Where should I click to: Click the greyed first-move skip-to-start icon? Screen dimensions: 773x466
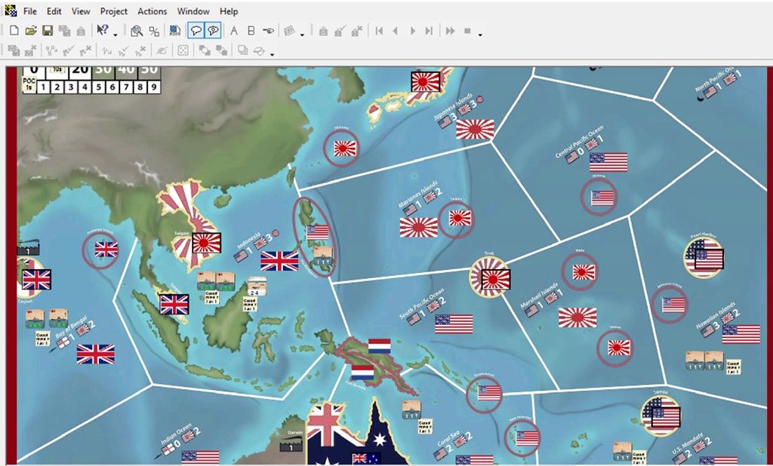coord(379,31)
